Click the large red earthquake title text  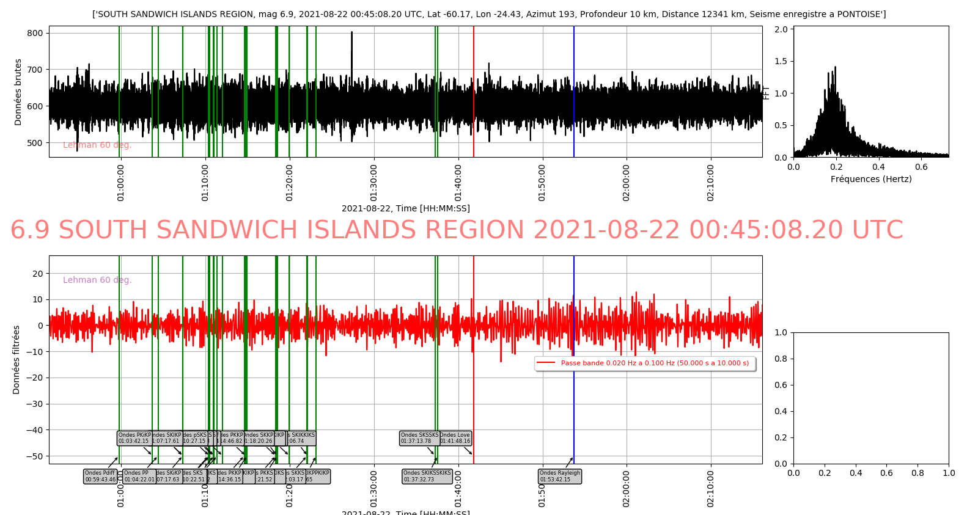pos(457,230)
